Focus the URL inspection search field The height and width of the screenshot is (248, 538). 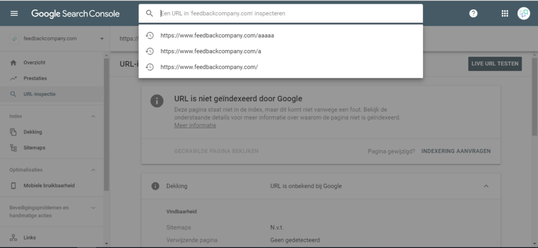[x=284, y=14]
